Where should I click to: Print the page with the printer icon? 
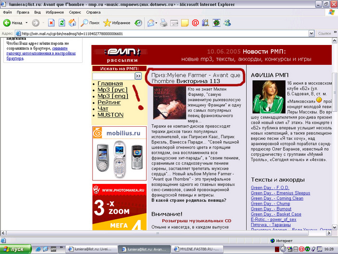pyautogui.click(x=164, y=23)
